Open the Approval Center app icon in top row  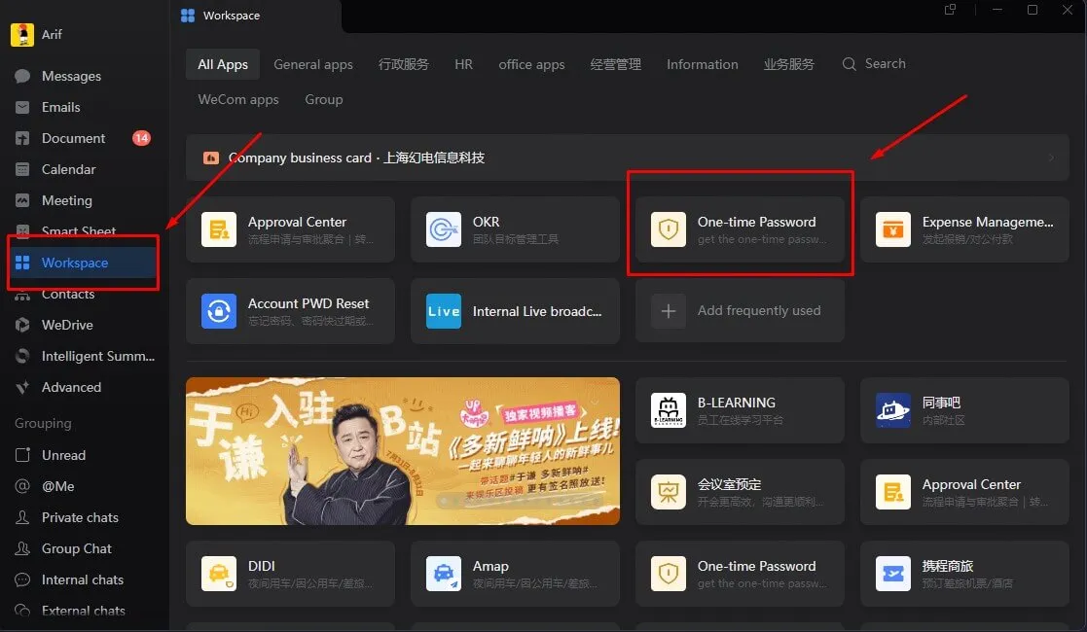(219, 229)
